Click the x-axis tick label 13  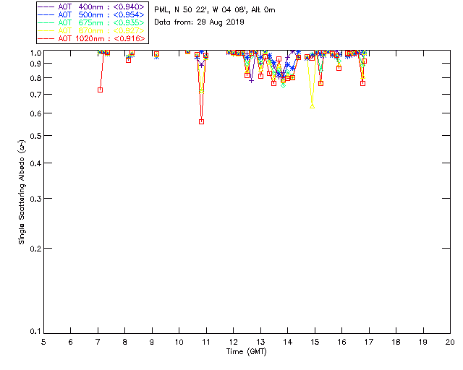pyautogui.click(x=260, y=342)
